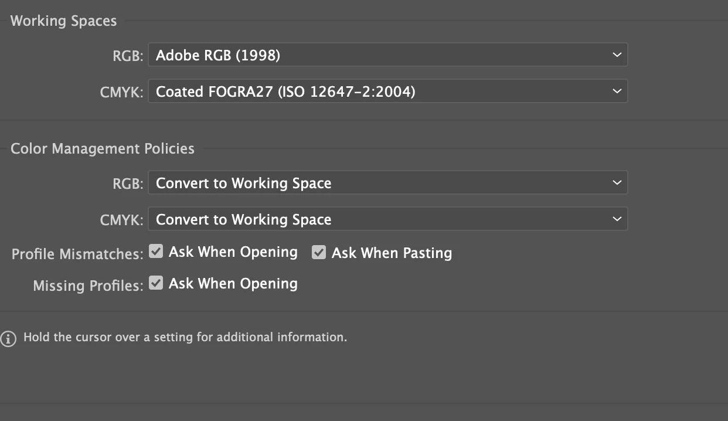728x421 pixels.
Task: Disable the Ask When Pasting checkbox
Action: coord(319,253)
